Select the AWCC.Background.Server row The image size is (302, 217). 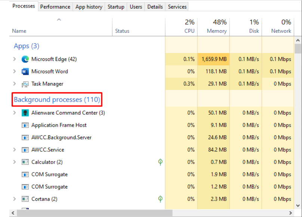click(x=152, y=137)
